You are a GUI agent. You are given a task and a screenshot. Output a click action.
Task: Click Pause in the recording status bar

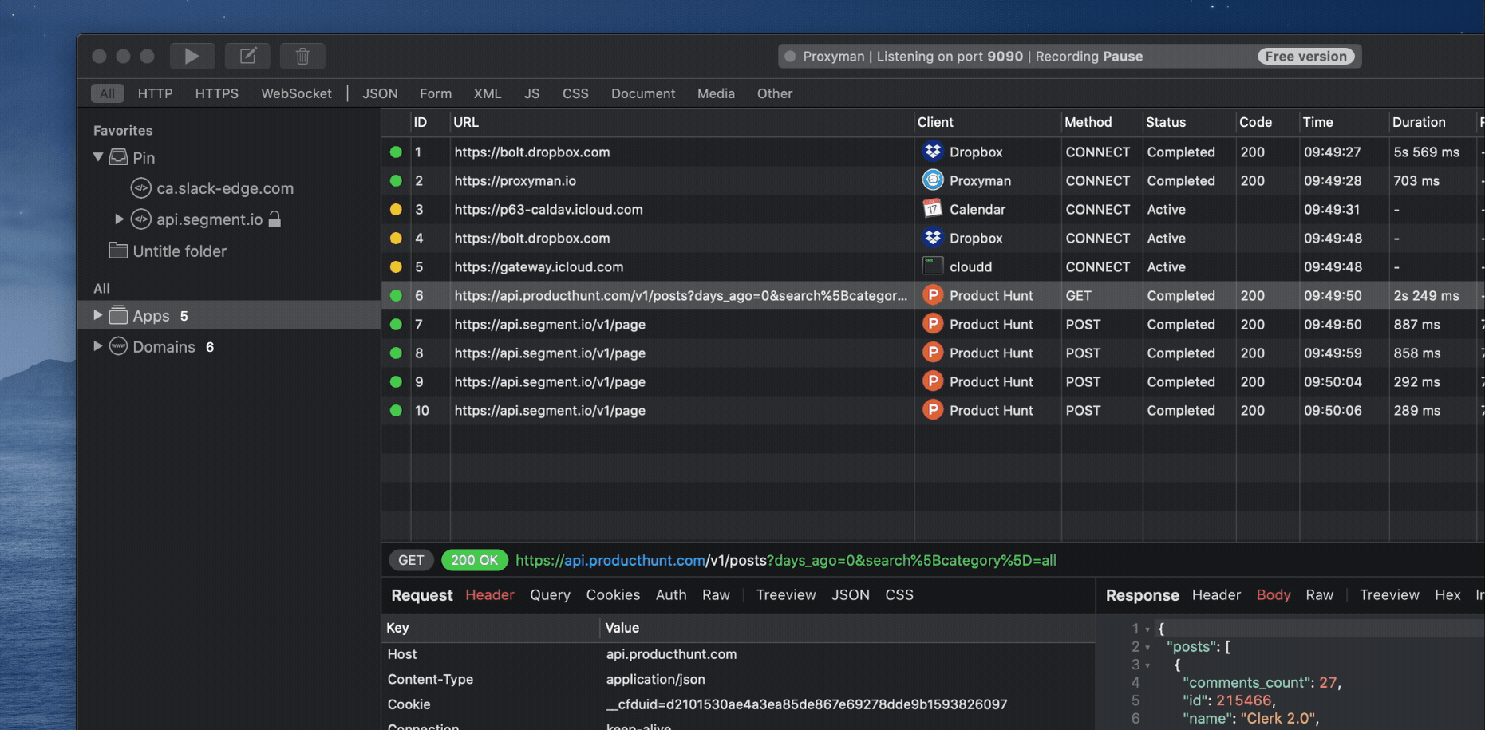[x=1123, y=57]
